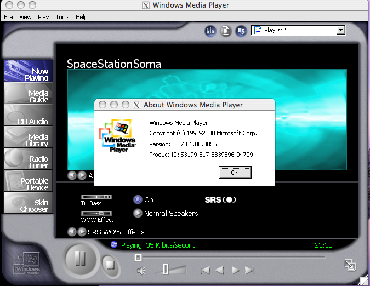Click the shuffle toggle icon
Viewport: 370px width, 286px height.
(x=241, y=31)
